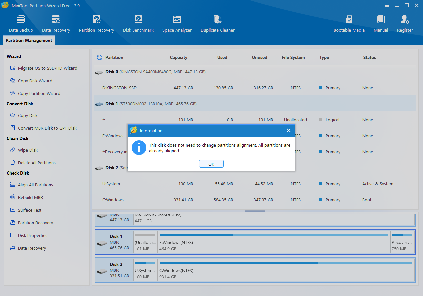
Task: Select the 101 MB unallocated row
Action: [255, 120]
